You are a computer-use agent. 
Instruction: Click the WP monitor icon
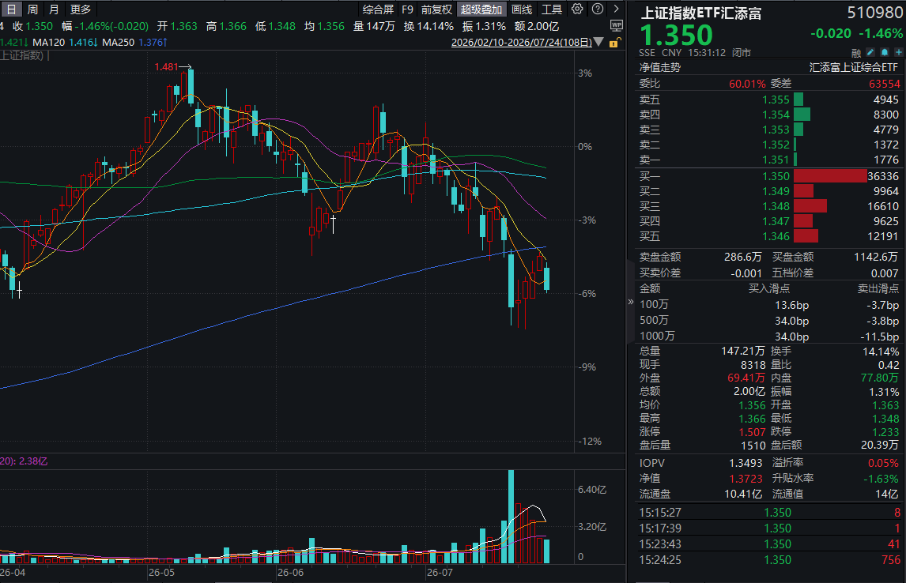(616, 26)
